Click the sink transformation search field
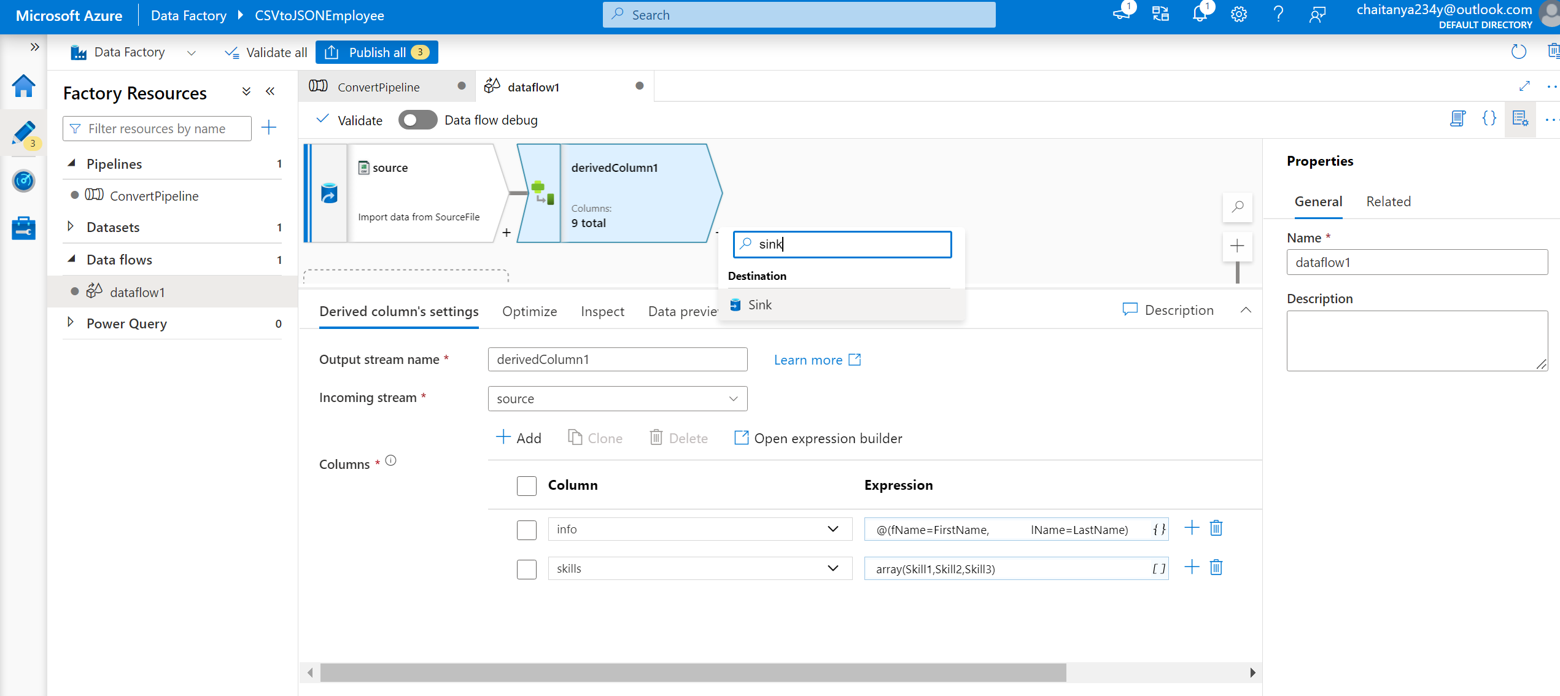The width and height of the screenshot is (1560, 696). tap(842, 244)
